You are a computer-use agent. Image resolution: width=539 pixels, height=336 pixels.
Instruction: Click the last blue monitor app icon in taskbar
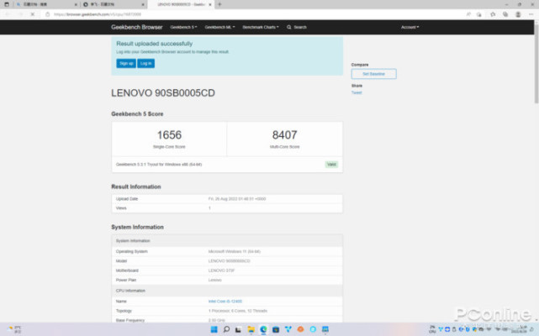[325, 329]
